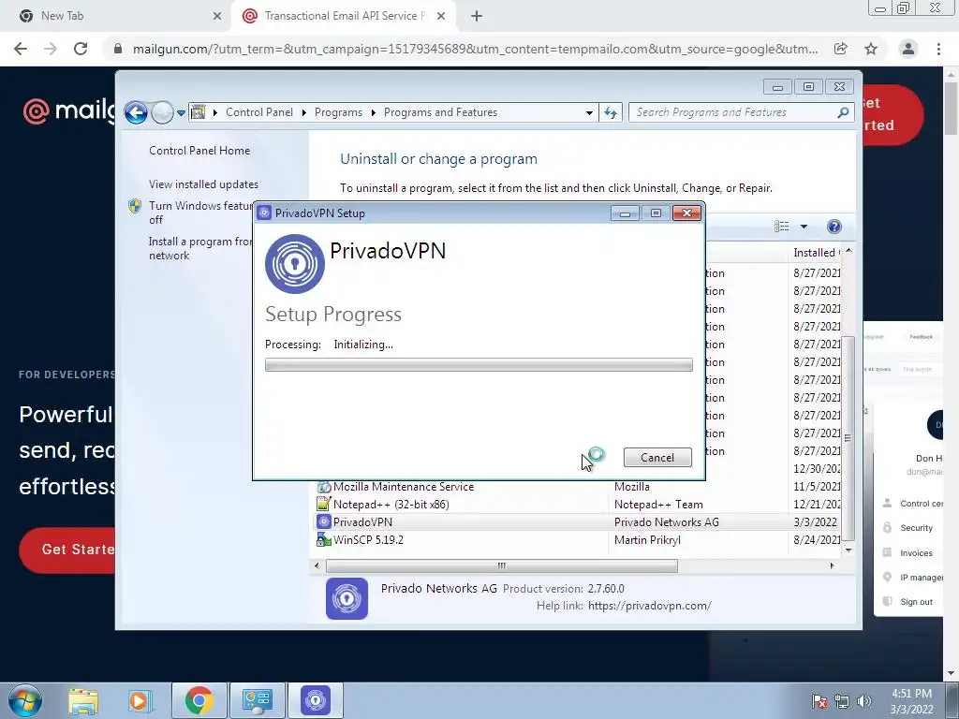The height and width of the screenshot is (719, 959).
Task: Open volume control in system tray
Action: point(864,701)
